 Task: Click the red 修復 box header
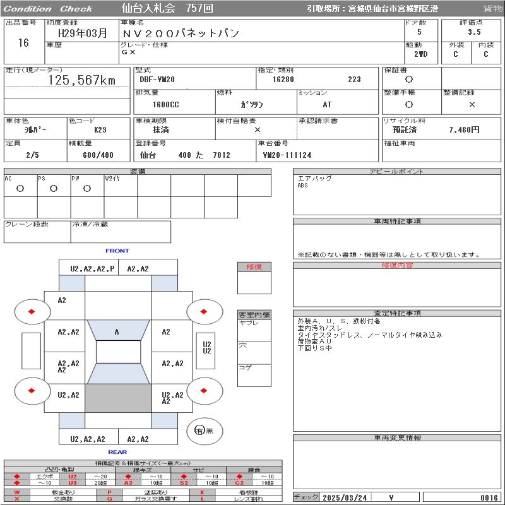tap(254, 267)
